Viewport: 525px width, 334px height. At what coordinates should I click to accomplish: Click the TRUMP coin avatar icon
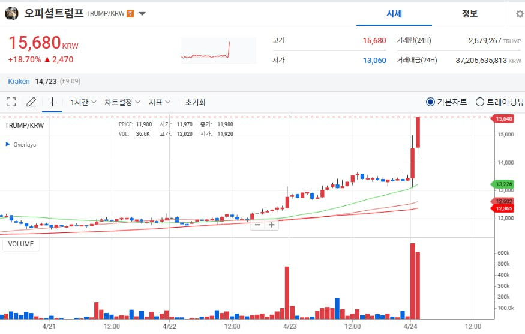[x=12, y=13]
